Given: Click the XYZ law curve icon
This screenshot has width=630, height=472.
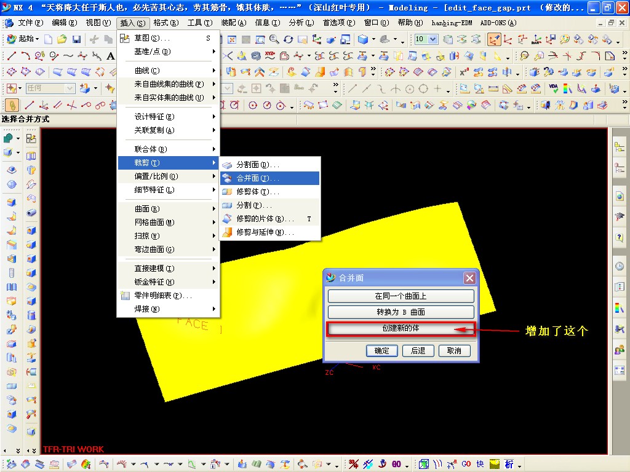Looking at the screenshot, I should (270, 56).
